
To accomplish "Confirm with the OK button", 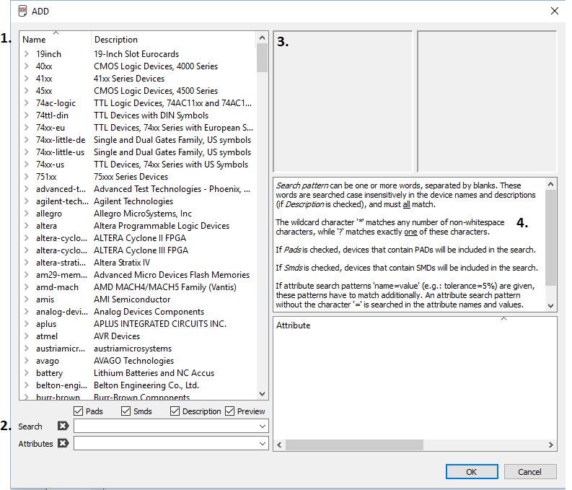I will 471,472.
